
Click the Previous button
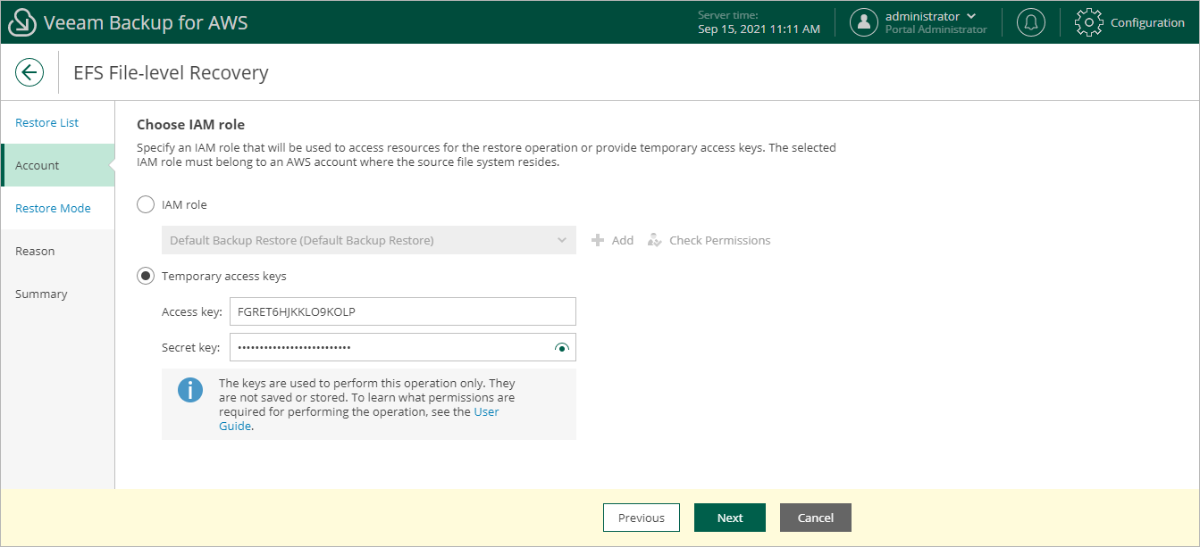[x=642, y=518]
